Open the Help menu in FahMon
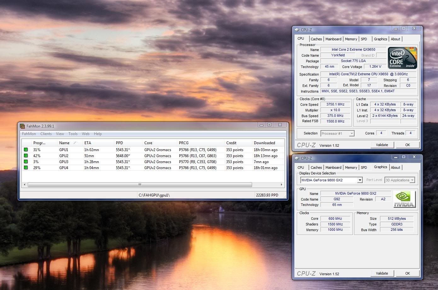The image size is (438, 290). (x=98, y=134)
